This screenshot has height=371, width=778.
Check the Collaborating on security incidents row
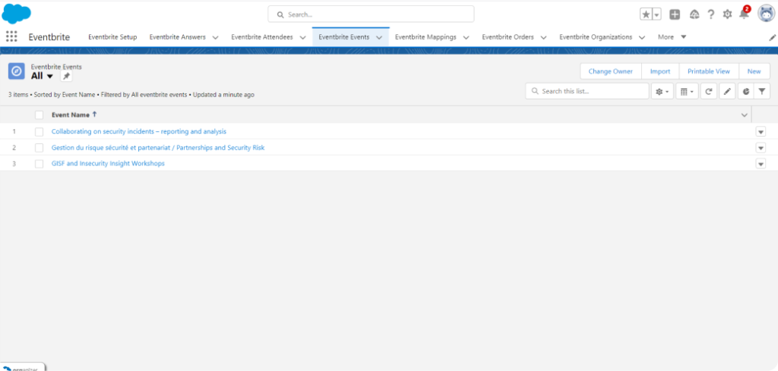(40, 132)
